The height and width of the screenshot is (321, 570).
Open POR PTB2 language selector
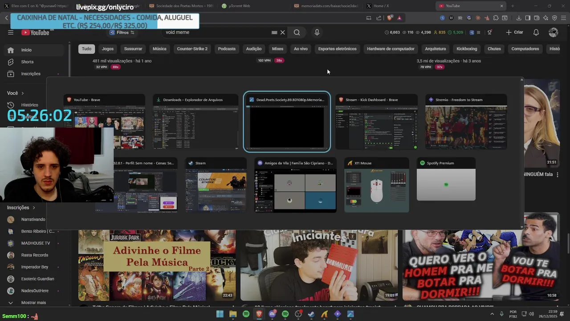pyautogui.click(x=513, y=314)
